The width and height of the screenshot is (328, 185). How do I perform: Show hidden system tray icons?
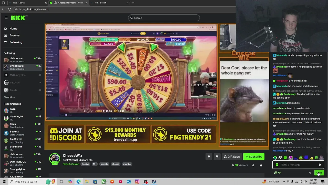pyautogui.click(x=284, y=182)
